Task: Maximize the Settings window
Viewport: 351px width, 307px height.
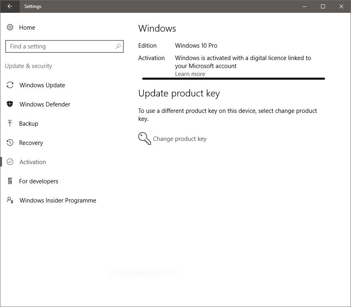Action: pos(323,6)
